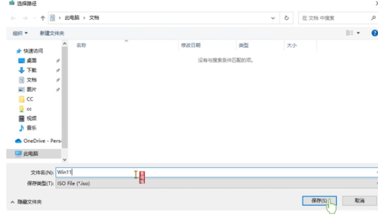Click the 取消 button
The image size is (378, 218).
pos(359,201)
